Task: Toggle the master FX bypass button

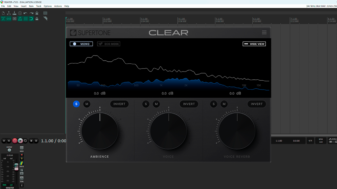Action: 22,174
